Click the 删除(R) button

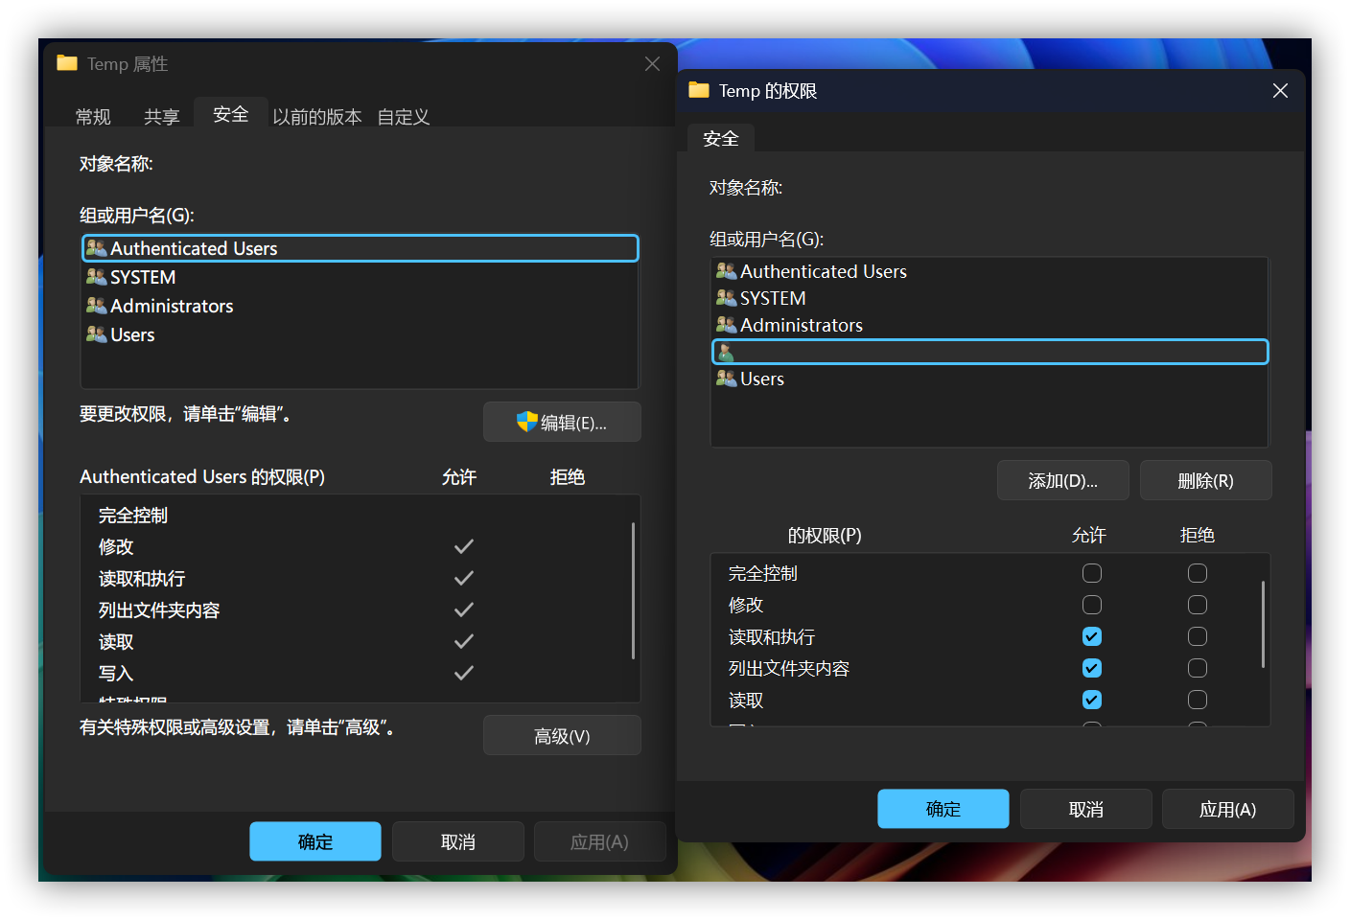[1206, 480]
